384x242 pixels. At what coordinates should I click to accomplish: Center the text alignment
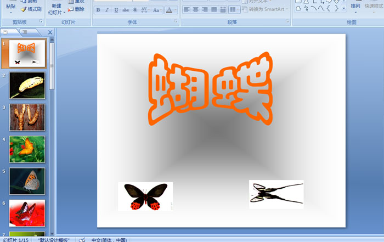[x=196, y=9]
